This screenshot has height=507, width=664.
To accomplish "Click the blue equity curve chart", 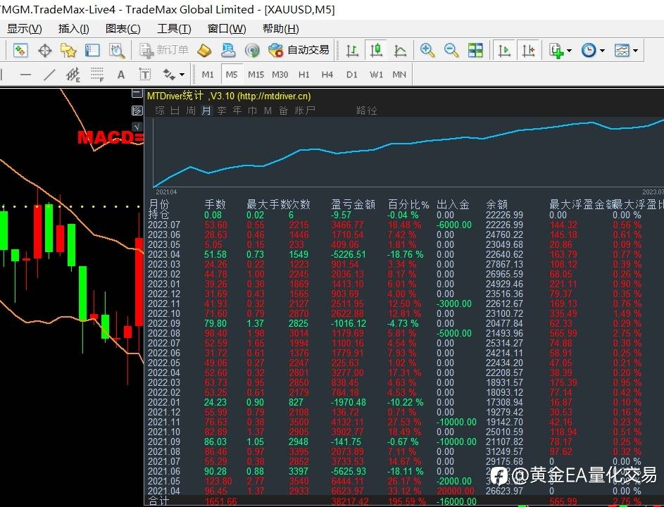I will coord(408,153).
